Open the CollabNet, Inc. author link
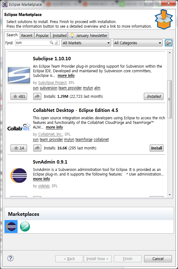178x269 pixels. tap(51, 134)
